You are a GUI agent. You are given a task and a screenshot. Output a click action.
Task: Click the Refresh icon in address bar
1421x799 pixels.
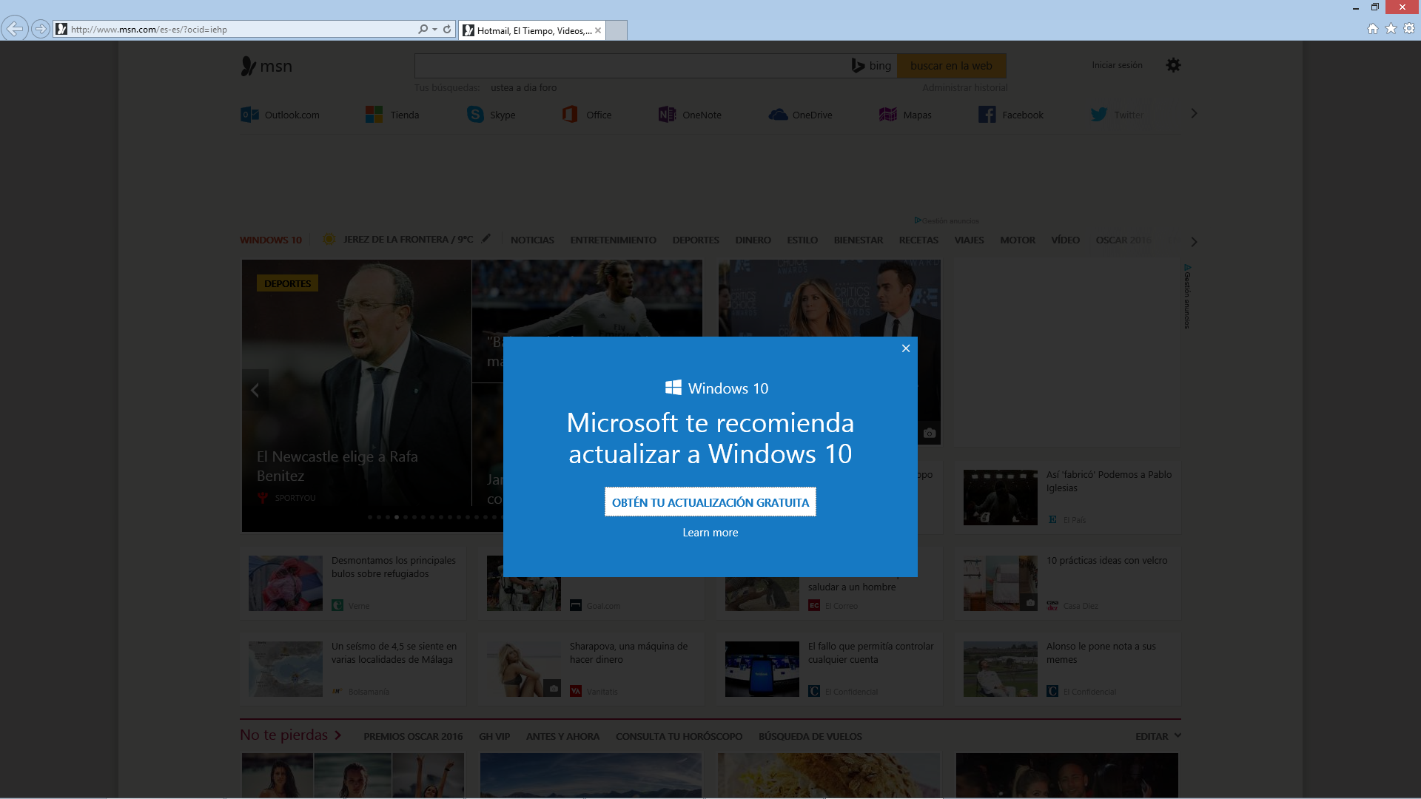(x=447, y=29)
